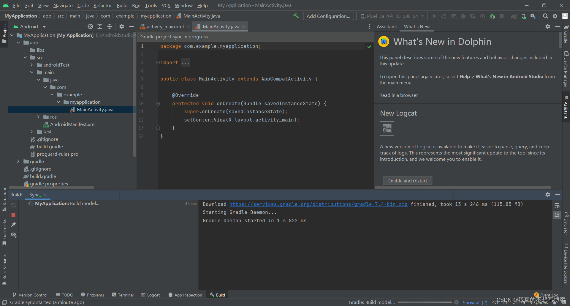Stop the Gradle sync with red square

13,215
